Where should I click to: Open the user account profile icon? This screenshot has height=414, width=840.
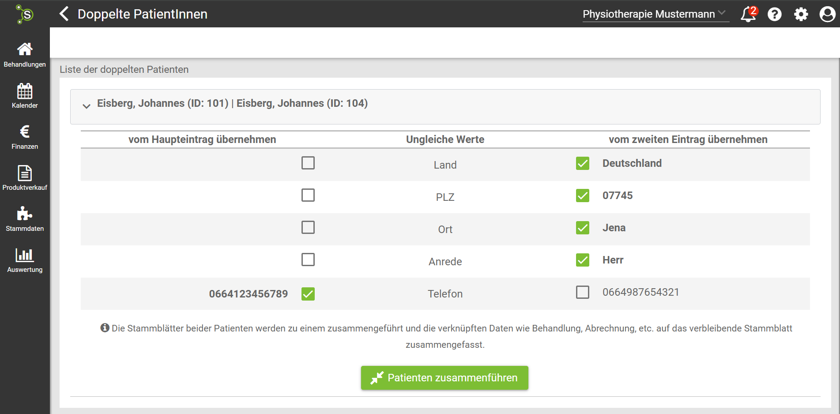tap(827, 14)
